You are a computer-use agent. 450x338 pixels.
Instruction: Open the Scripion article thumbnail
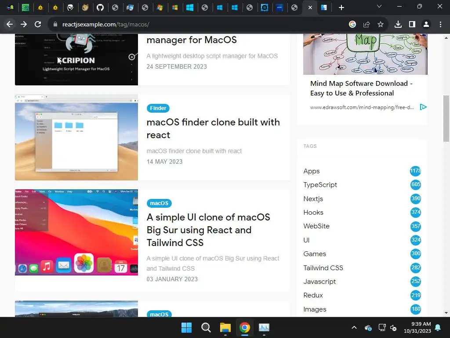[76, 59]
